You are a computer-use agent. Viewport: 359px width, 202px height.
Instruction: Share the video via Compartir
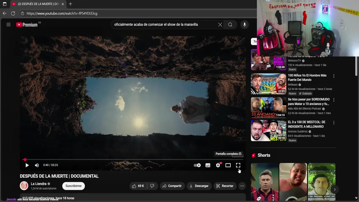(x=172, y=186)
